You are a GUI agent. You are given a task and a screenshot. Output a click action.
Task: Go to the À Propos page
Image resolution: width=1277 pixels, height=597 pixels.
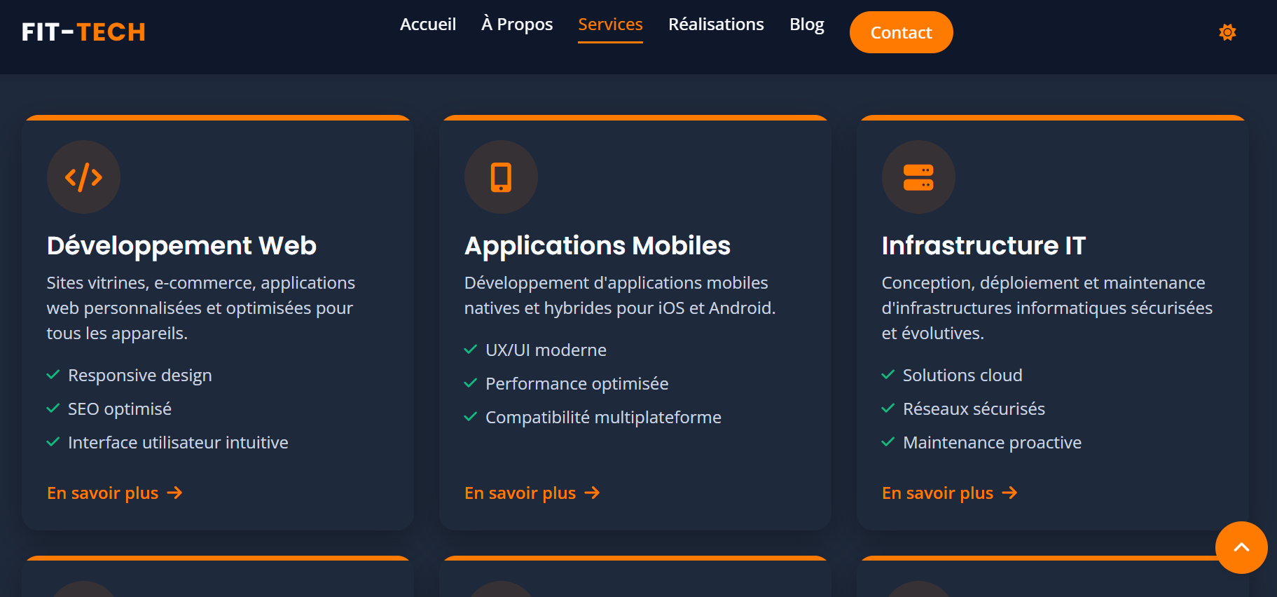517,25
